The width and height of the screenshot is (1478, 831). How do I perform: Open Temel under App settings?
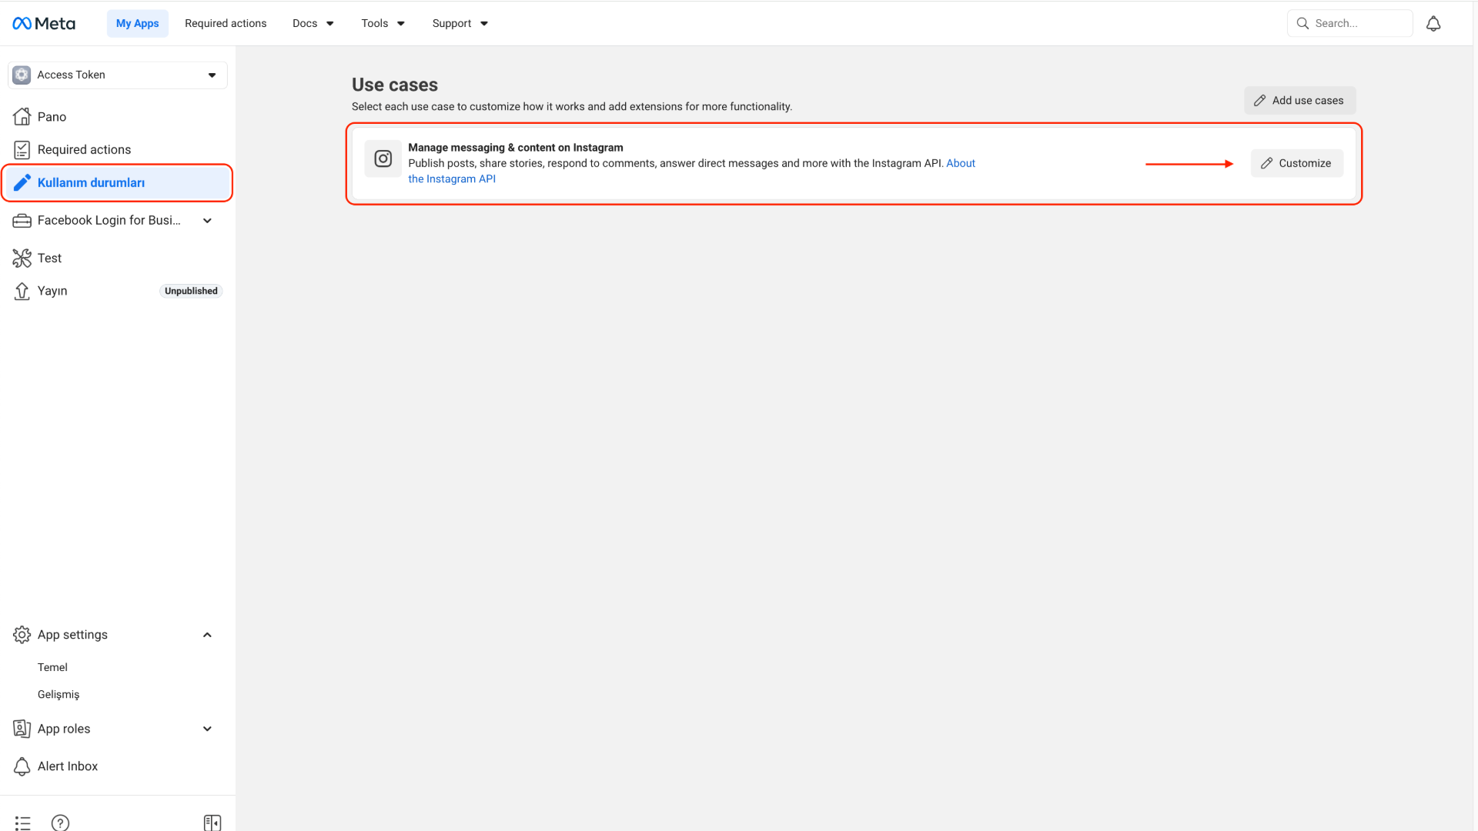point(52,668)
